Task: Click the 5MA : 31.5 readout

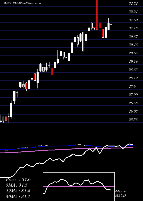Action: click(x=17, y=185)
